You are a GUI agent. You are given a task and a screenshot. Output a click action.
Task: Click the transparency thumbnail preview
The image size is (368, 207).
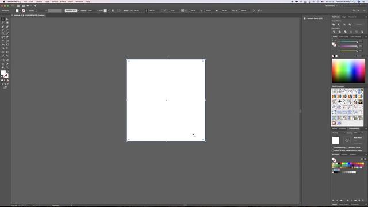click(x=336, y=140)
